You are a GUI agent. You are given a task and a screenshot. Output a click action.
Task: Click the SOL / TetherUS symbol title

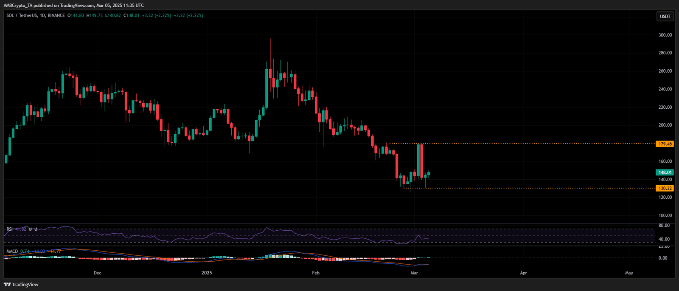click(x=20, y=15)
